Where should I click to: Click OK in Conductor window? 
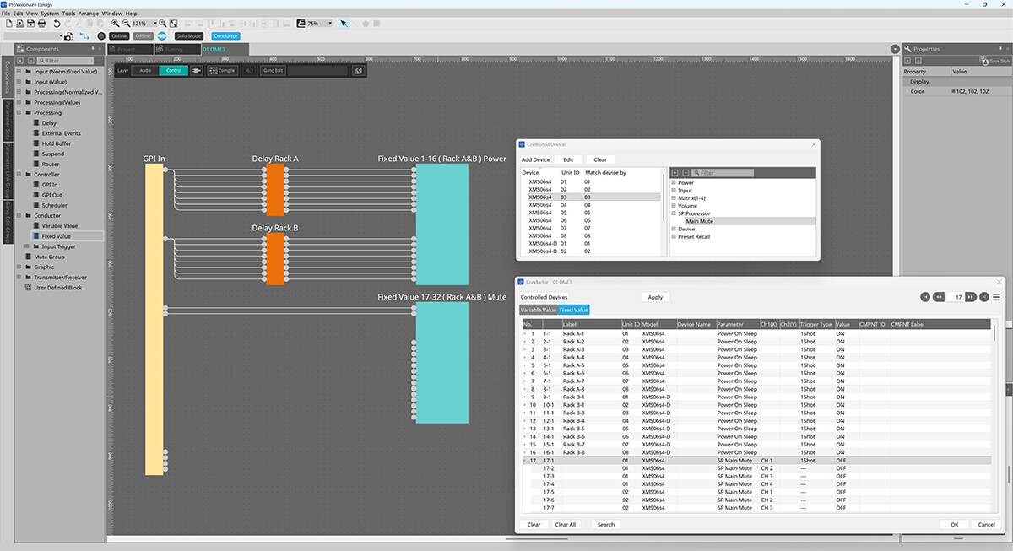954,524
